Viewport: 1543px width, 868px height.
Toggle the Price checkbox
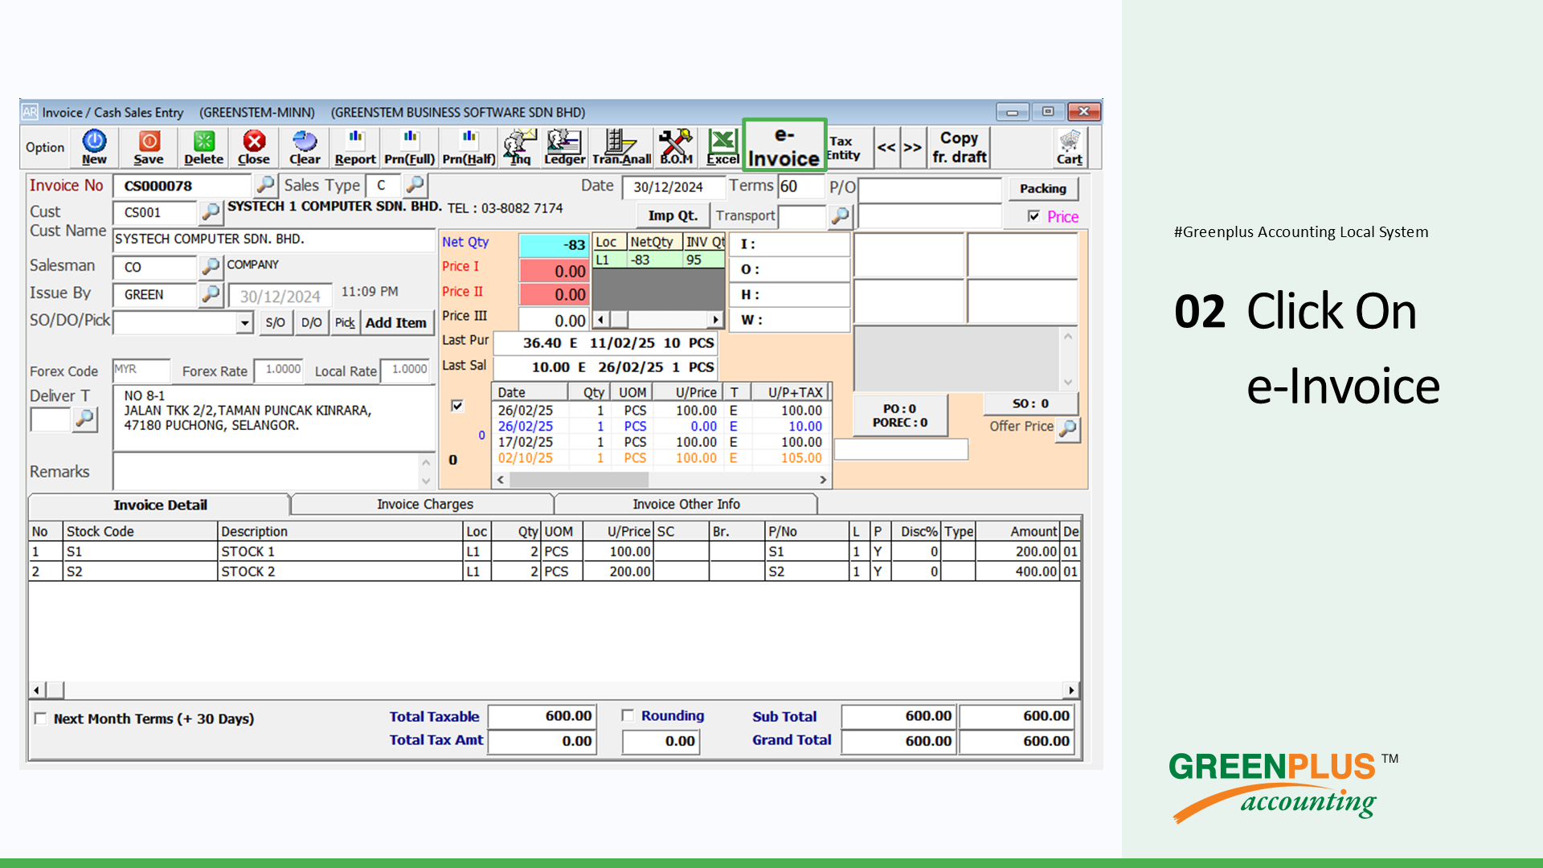click(x=1033, y=216)
